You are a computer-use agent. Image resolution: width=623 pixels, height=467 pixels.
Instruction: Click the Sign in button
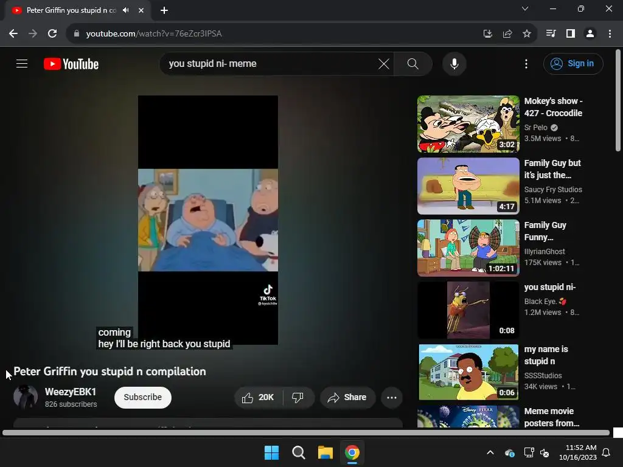pyautogui.click(x=573, y=63)
